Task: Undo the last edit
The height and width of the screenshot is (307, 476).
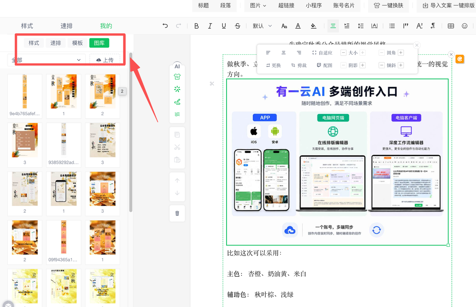Action: (x=165, y=26)
